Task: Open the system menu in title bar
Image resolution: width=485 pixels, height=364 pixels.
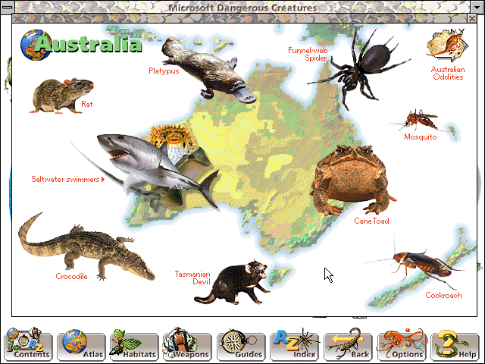Action: pyautogui.click(x=8, y=7)
